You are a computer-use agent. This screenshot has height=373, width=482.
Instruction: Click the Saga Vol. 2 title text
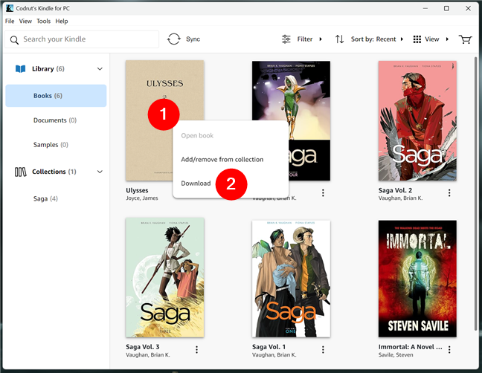coord(395,190)
